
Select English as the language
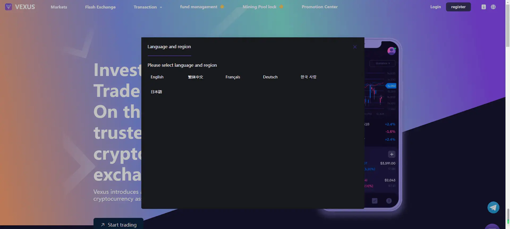point(157,77)
